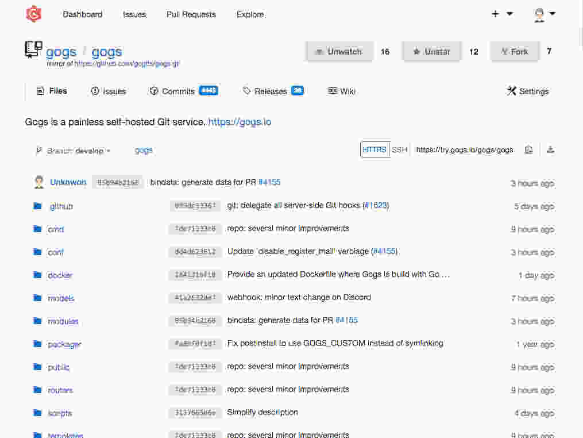
Task: Open the Issues item in top navigation
Action: [x=134, y=14]
